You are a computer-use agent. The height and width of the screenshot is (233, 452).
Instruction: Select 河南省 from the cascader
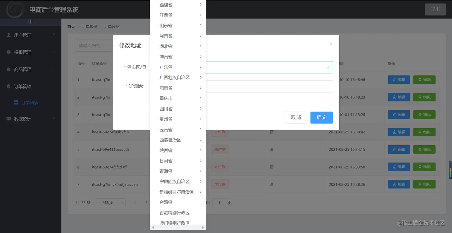tap(178, 36)
